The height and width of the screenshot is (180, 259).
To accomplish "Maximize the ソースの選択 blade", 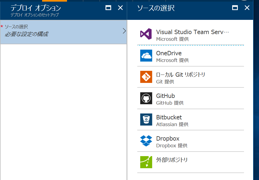I will tap(235, 8).
